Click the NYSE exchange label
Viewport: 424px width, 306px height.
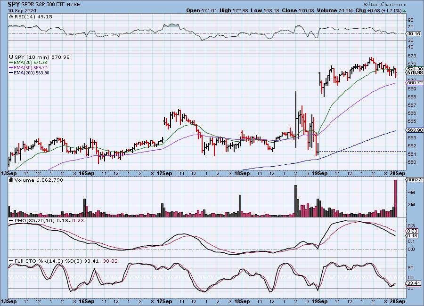[x=73, y=5]
